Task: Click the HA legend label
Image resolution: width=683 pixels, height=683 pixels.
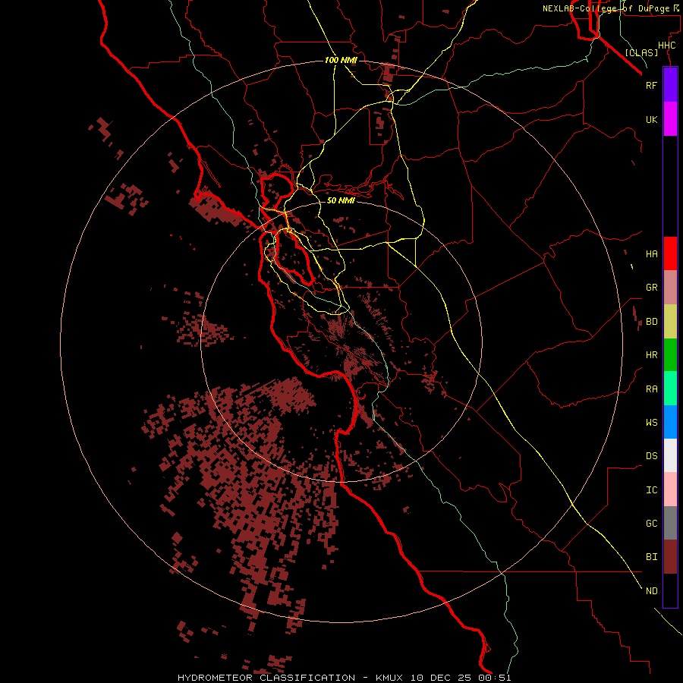Action: click(651, 254)
